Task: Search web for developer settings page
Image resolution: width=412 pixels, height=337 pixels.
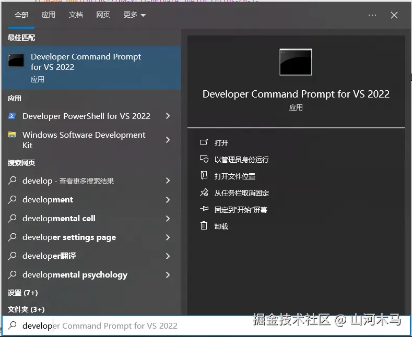Action: click(69, 237)
